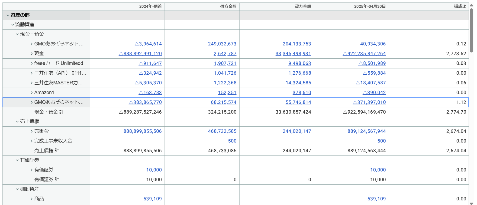Click the 539,109 link under 2024年-期首
Screen dimensions: 477x205
pyautogui.click(x=153, y=199)
